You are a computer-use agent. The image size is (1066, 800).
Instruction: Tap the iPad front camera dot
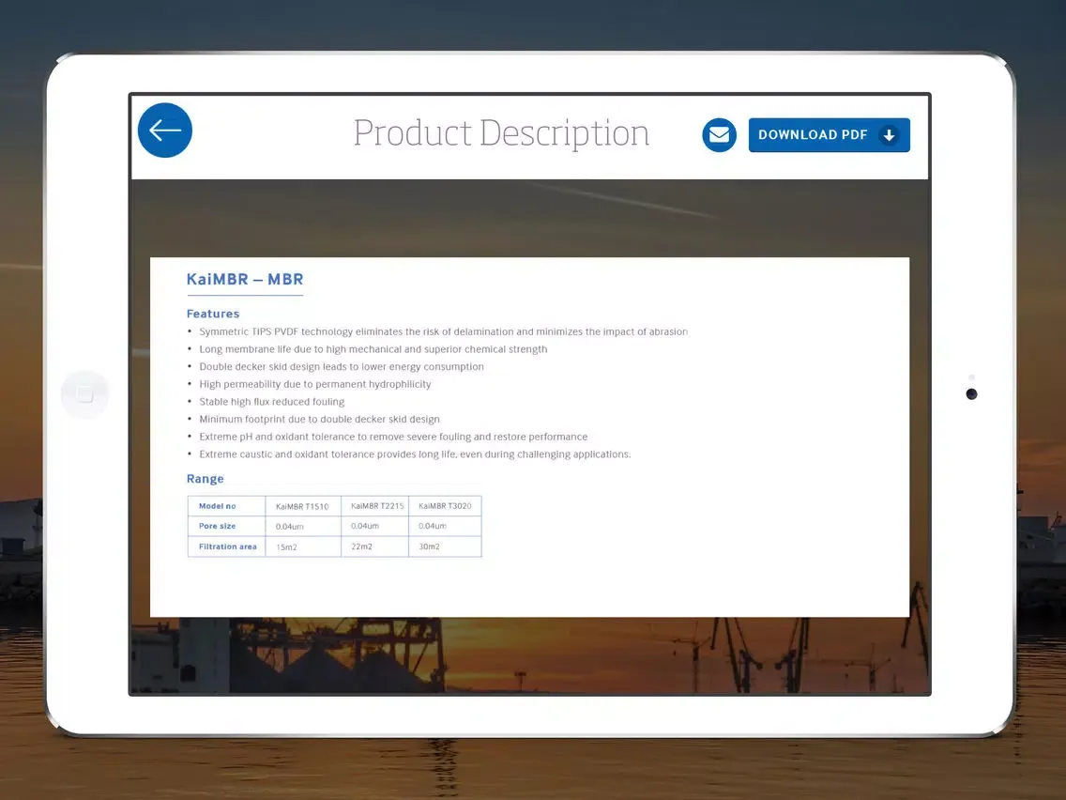coord(971,393)
